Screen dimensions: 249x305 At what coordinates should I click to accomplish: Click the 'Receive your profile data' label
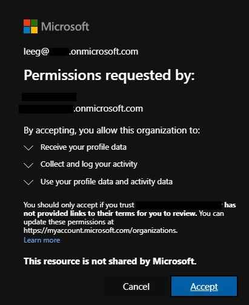[x=84, y=147]
